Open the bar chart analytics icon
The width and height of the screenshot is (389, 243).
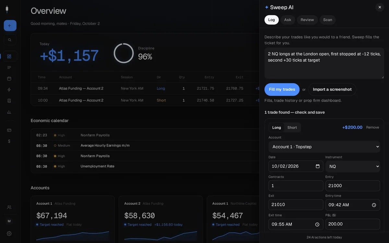9,112
